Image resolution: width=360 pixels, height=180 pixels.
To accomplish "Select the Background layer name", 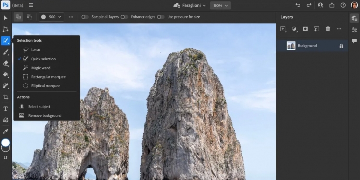I will pos(307,46).
